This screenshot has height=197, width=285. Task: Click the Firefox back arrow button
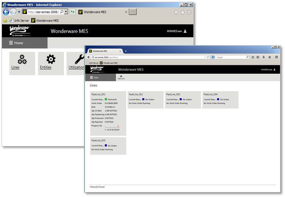pos(89,57)
